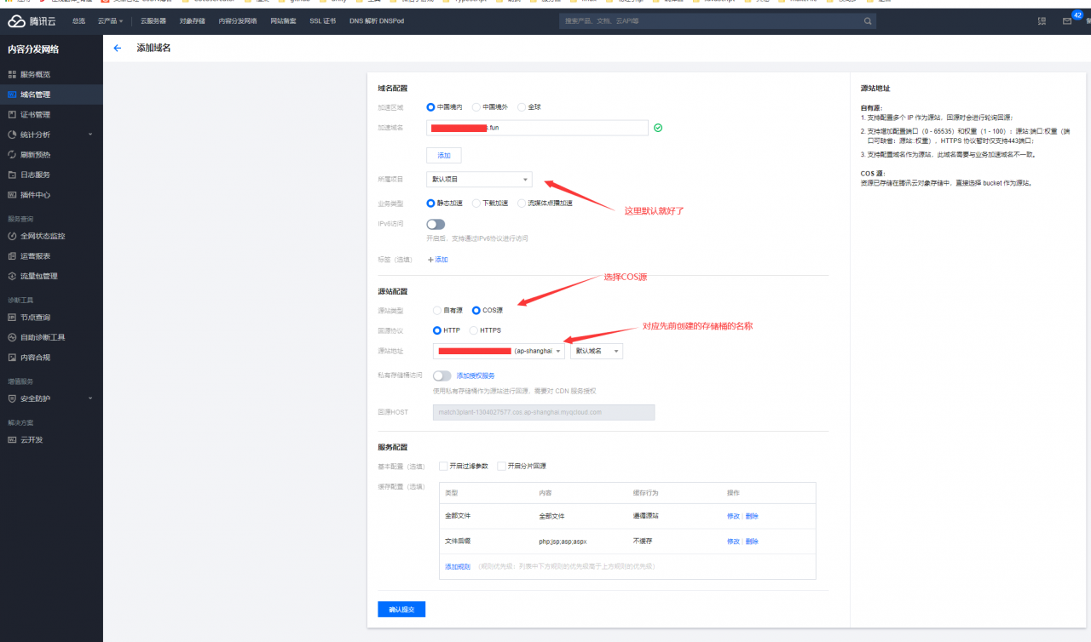Open the mail notifications icon with badge 42
The height and width of the screenshot is (642, 1091).
point(1066,21)
